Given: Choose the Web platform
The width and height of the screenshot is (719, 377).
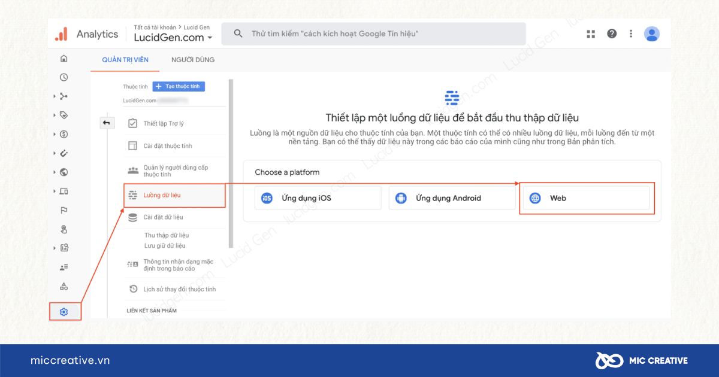Looking at the screenshot, I should tap(587, 198).
